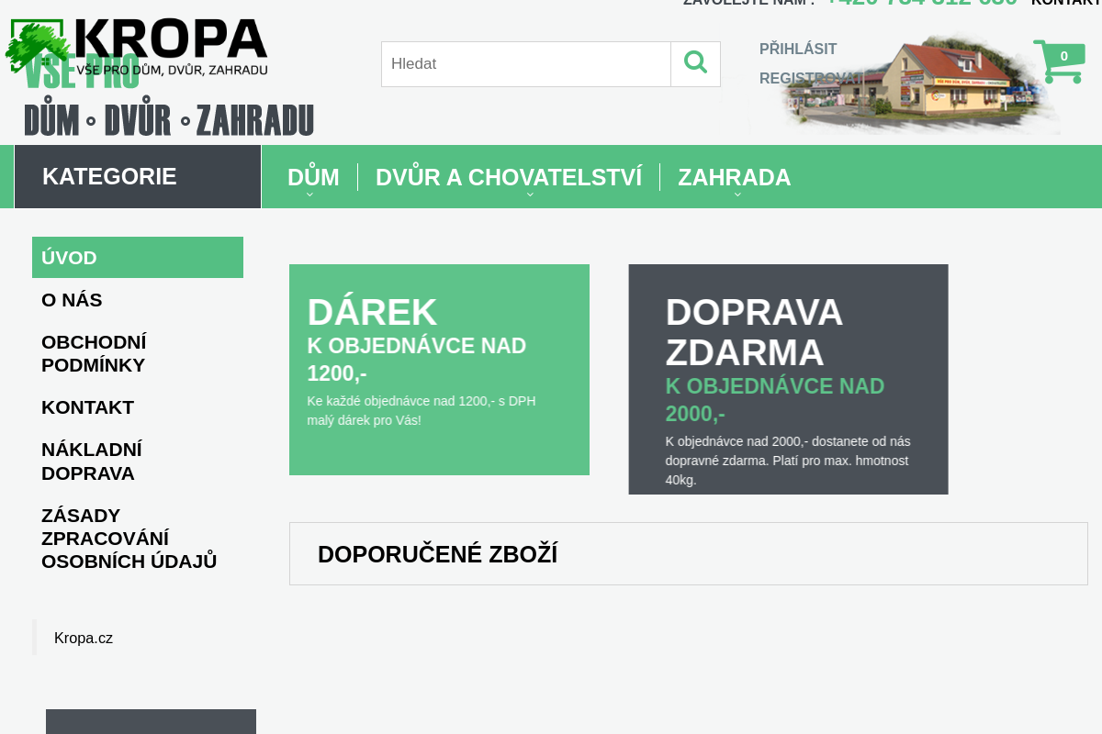1102x734 pixels.
Task: Click the search magnifier icon
Action: click(695, 63)
